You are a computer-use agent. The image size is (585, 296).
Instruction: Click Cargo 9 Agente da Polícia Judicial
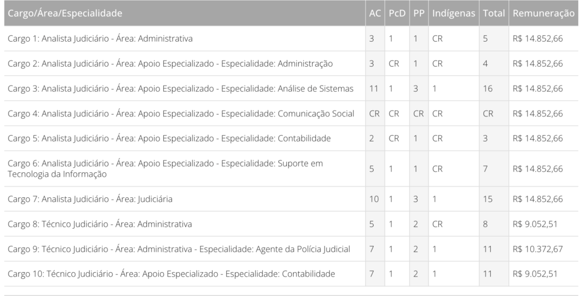point(179,249)
